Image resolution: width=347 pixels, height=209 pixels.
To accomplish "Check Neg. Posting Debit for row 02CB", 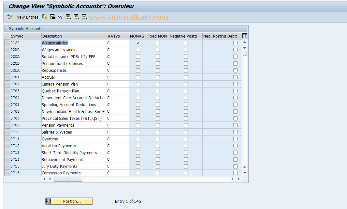I will coord(236,63).
